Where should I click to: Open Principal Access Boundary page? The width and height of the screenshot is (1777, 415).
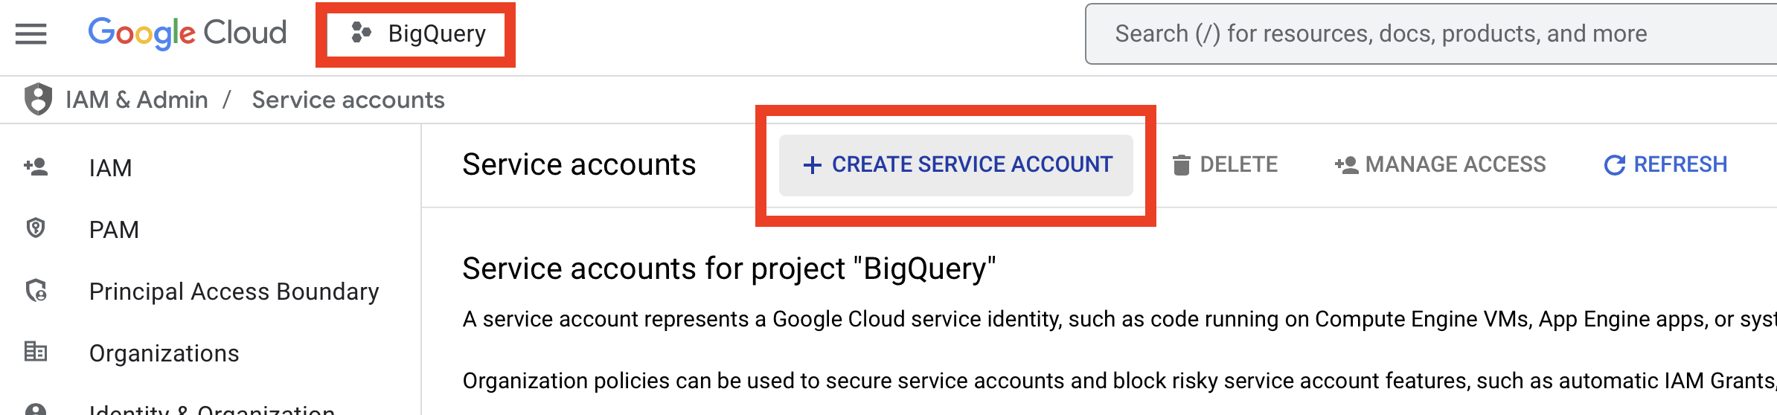tap(234, 292)
